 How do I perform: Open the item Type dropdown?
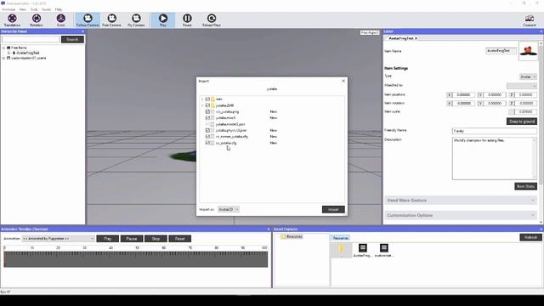pyautogui.click(x=528, y=76)
